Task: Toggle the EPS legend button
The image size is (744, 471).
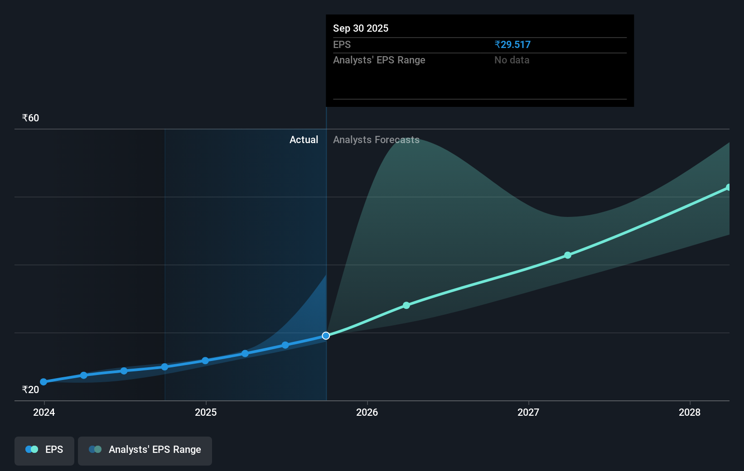Action: 44,451
